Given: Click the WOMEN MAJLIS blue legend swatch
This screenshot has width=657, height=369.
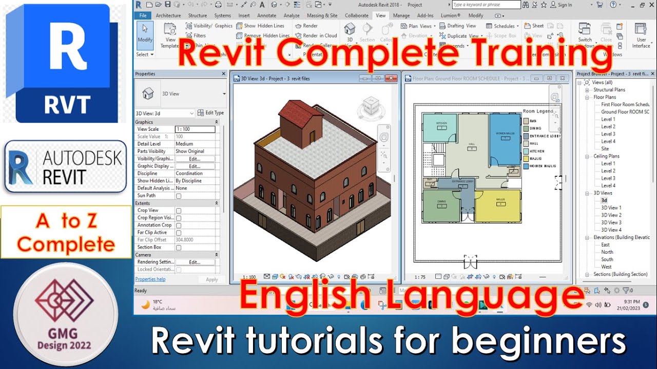Looking at the screenshot, I should click(526, 166).
